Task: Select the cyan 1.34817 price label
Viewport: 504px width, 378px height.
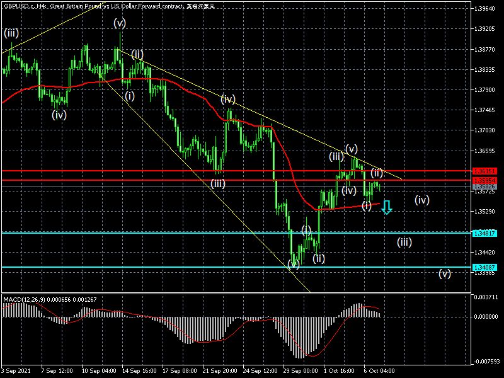Action: click(x=485, y=233)
